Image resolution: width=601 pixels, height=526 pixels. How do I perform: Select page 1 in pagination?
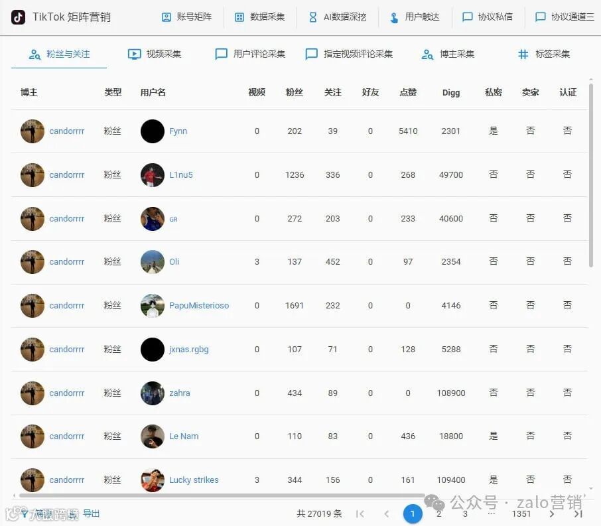(413, 514)
